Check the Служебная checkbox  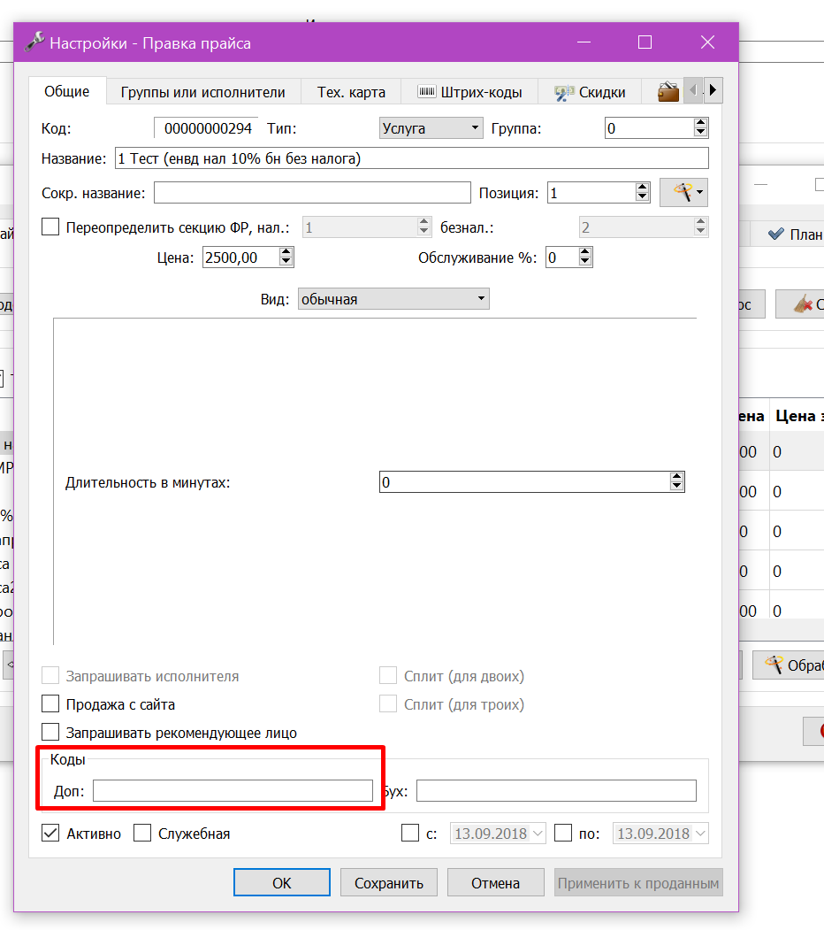[x=142, y=833]
